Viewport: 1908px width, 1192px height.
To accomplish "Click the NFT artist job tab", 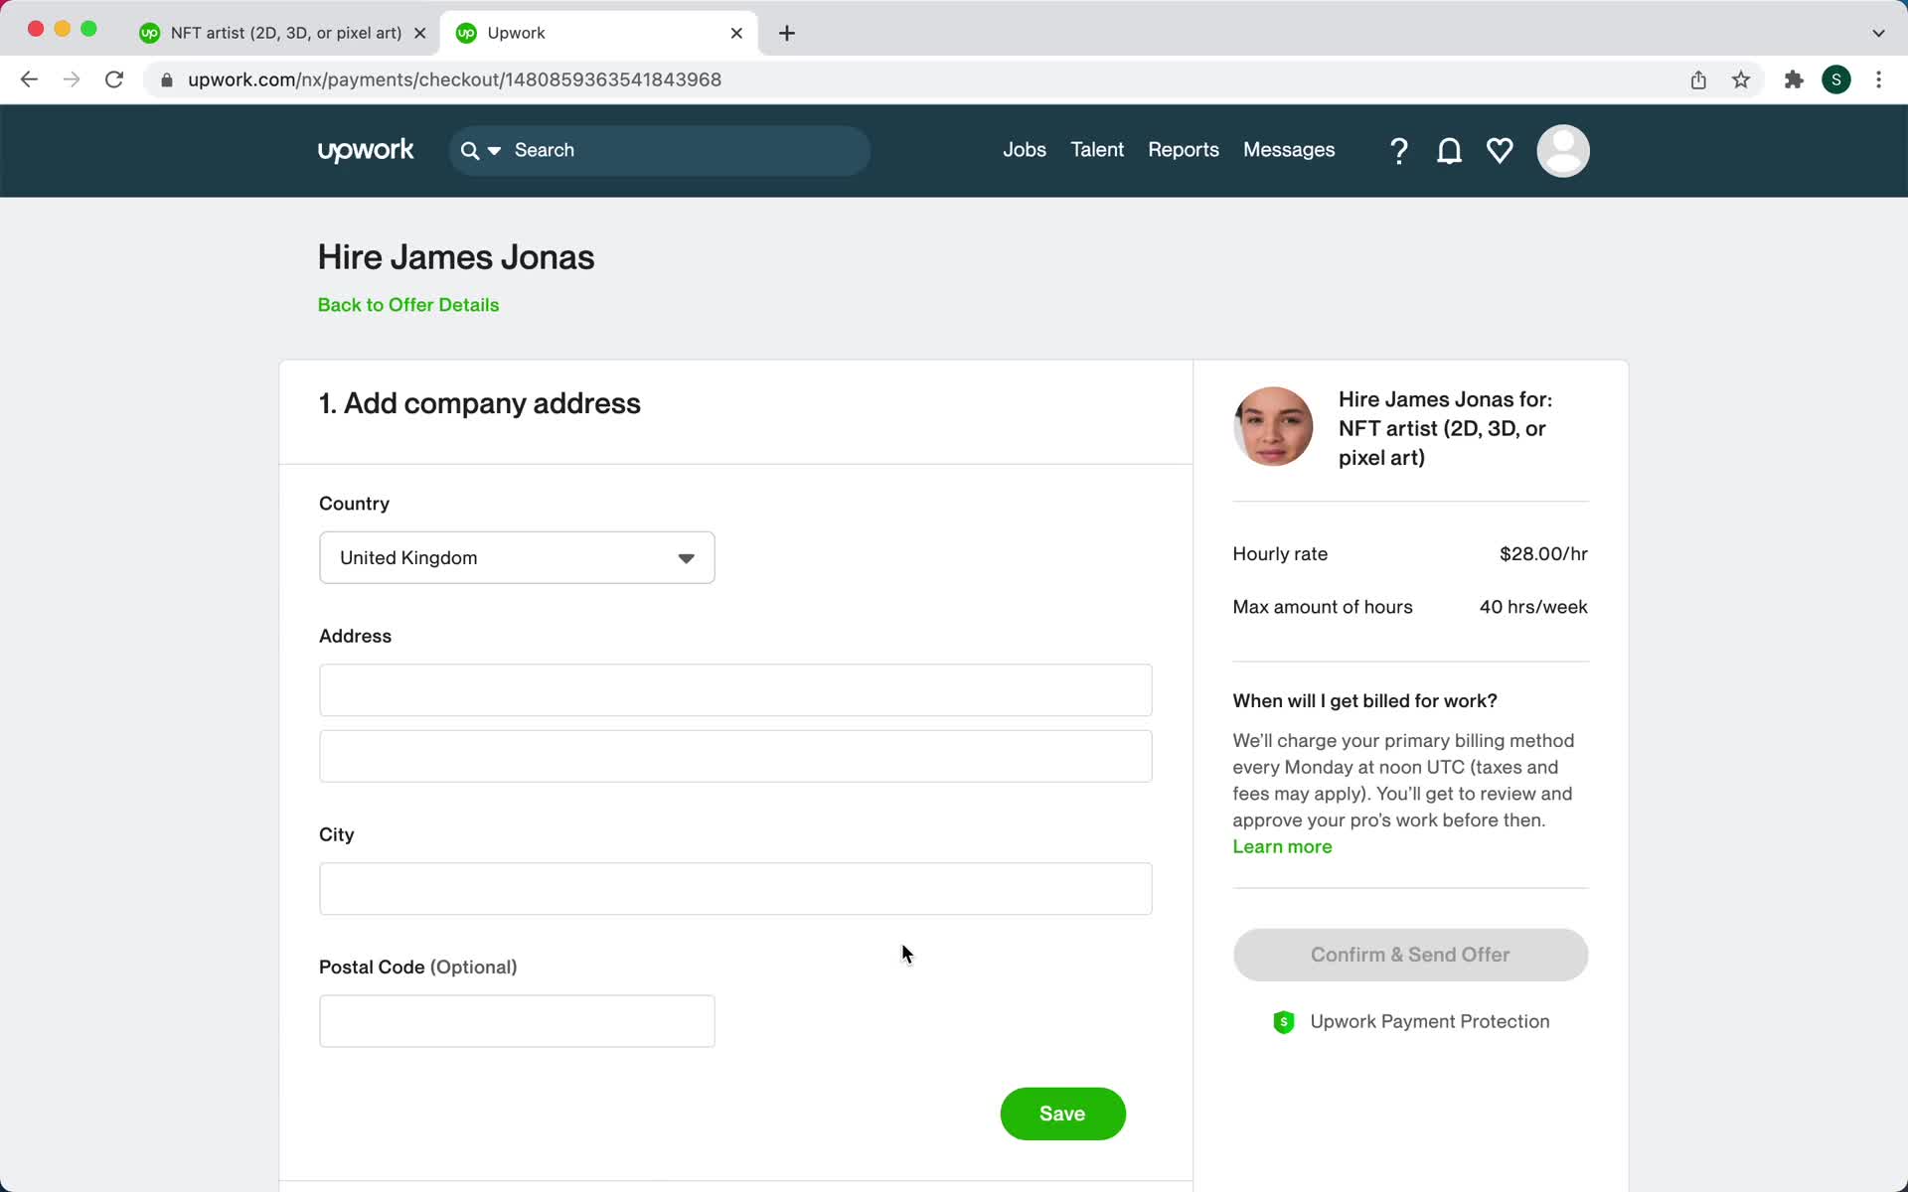I will coord(284,32).
